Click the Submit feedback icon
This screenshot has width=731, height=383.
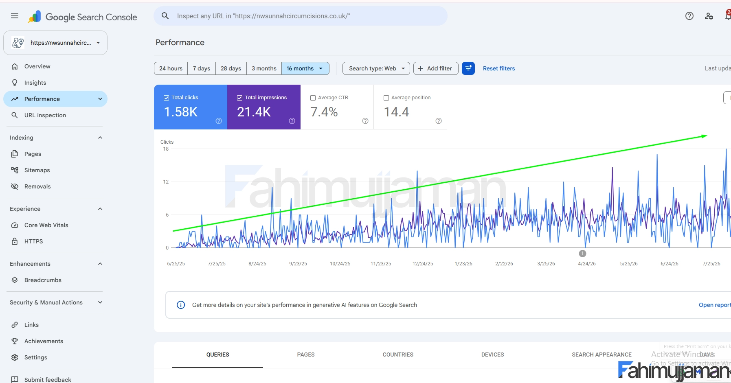15,379
